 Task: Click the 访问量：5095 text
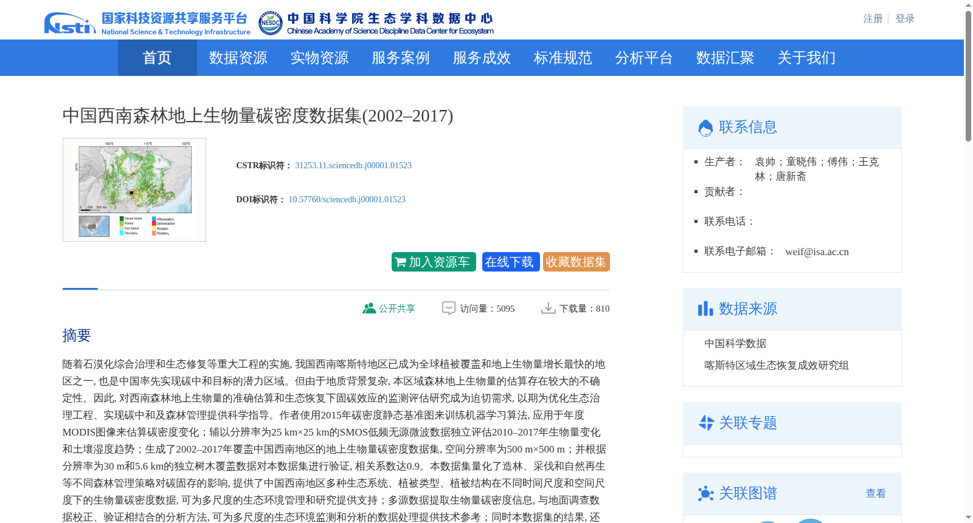coord(487,309)
